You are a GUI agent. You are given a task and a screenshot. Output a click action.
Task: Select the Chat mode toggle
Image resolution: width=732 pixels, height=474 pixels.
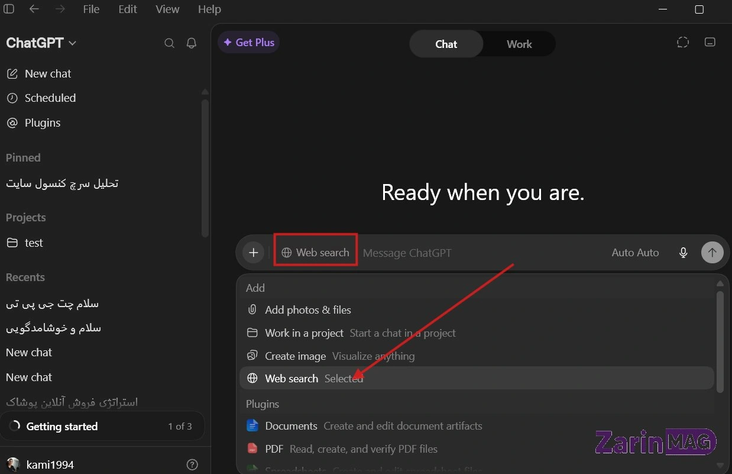point(446,44)
